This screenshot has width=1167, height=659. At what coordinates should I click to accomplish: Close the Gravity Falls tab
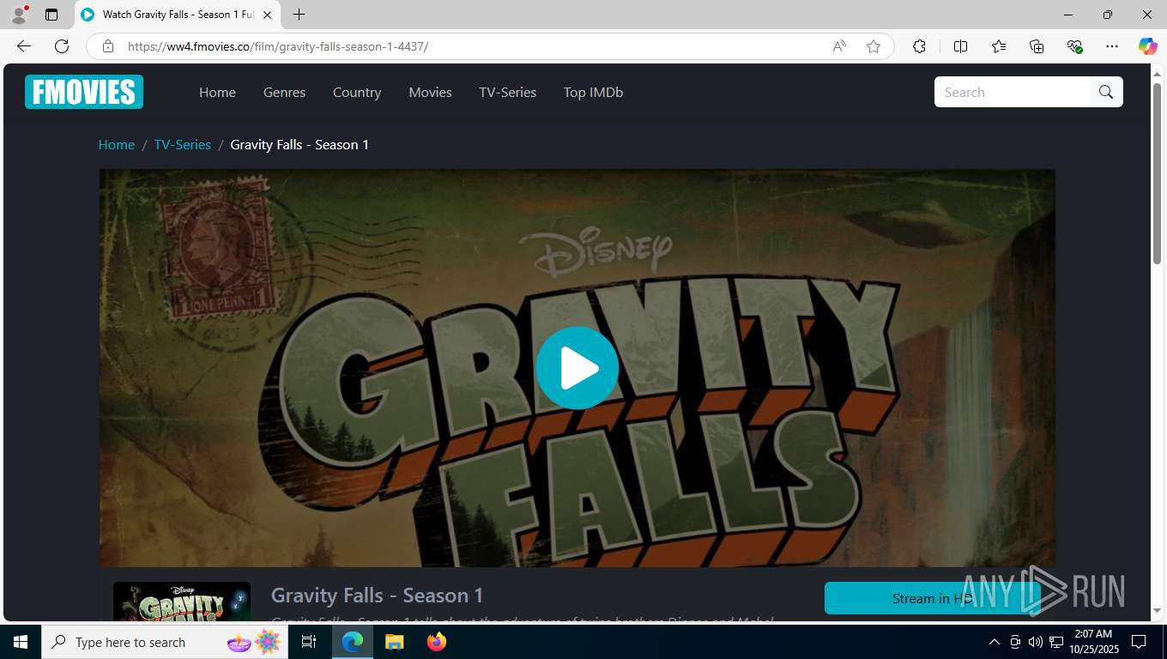[267, 15]
